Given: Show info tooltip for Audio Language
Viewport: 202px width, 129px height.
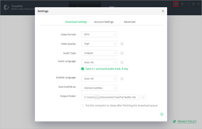Looking at the screenshot, I should [122, 62].
